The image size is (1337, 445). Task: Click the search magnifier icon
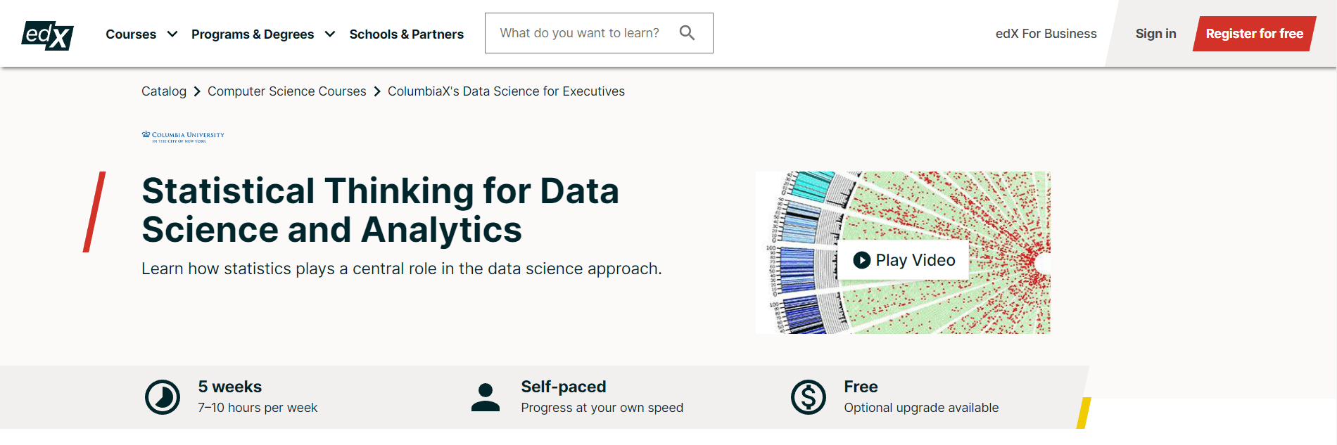point(686,32)
